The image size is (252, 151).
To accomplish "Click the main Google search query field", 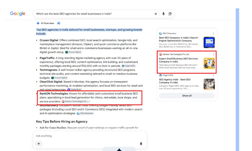I will [94, 14].
